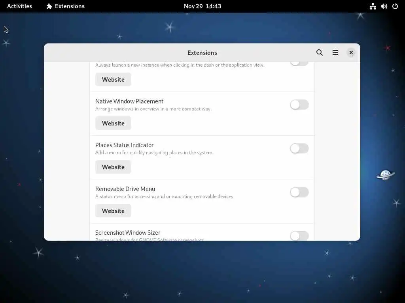The image size is (405, 303).
Task: Click 'A status menu for accessing' description
Action: [x=165, y=196]
